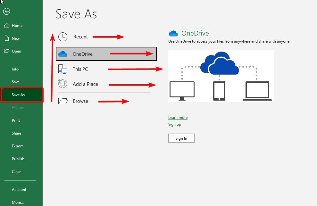Open the Account page
The image size is (317, 206).
click(21, 190)
